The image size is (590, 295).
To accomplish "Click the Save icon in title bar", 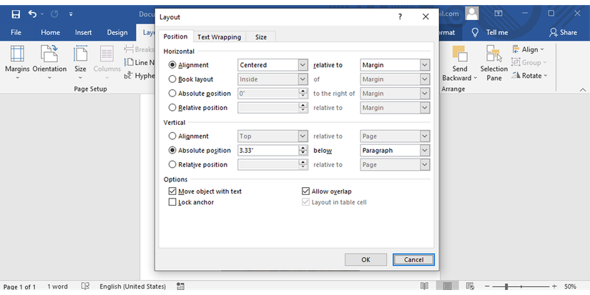I will tap(16, 14).
